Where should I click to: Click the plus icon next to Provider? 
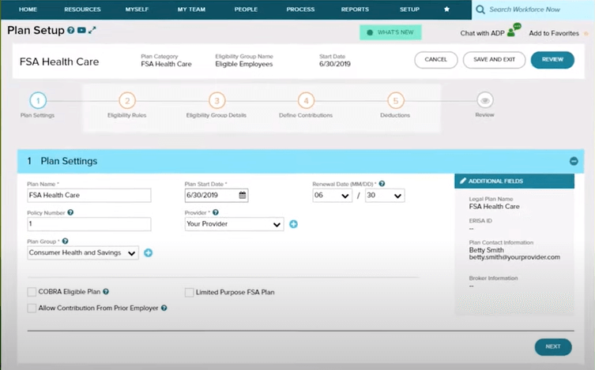pos(293,224)
